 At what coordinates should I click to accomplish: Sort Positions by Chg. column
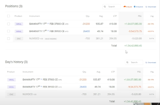(x=152, y=16)
